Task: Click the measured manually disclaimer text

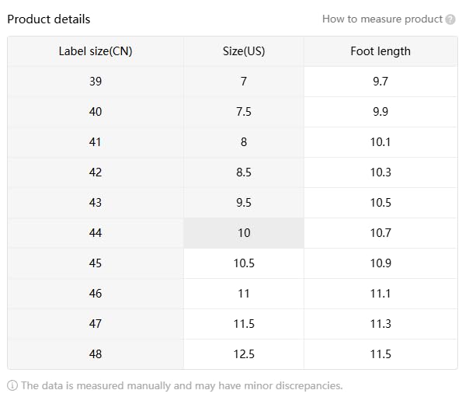Action: tap(182, 385)
